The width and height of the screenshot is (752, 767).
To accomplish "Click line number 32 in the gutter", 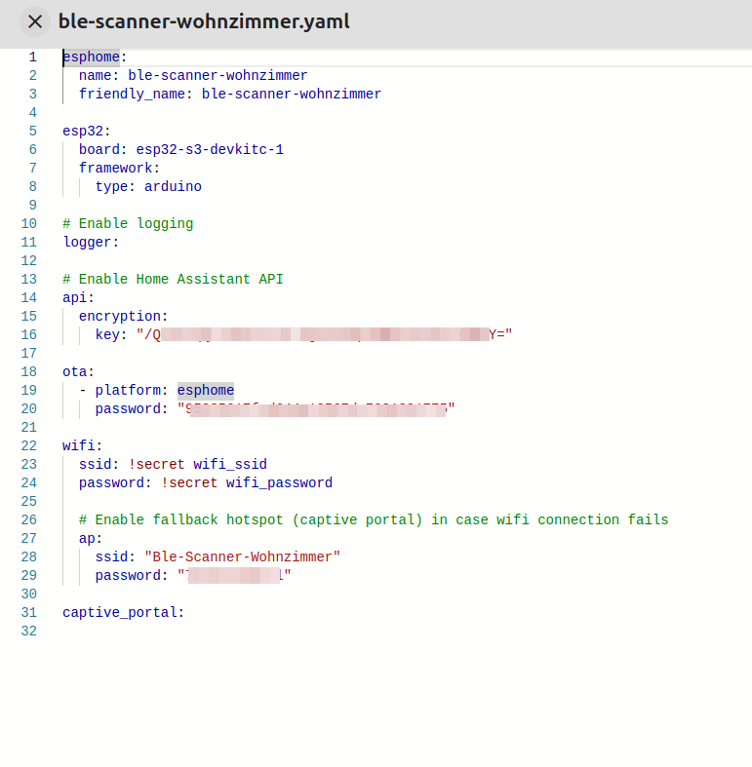I will 28,631.
